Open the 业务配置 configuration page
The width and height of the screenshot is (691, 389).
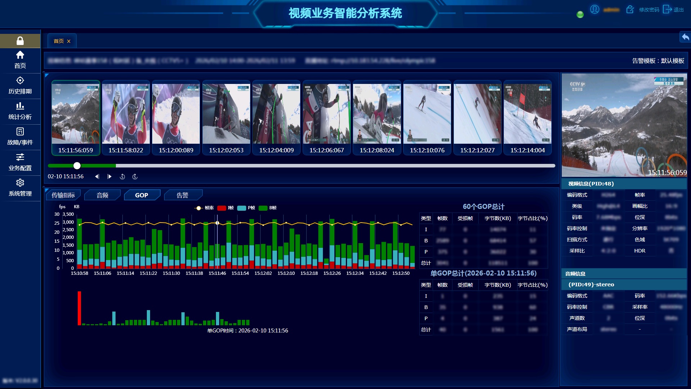click(20, 162)
